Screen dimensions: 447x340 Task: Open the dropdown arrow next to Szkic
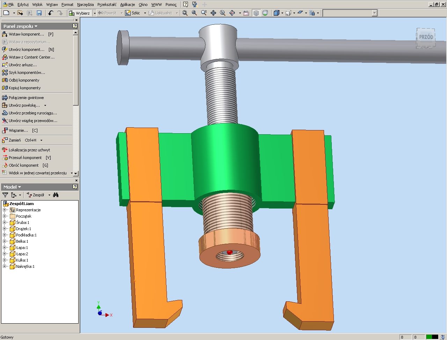(145, 13)
